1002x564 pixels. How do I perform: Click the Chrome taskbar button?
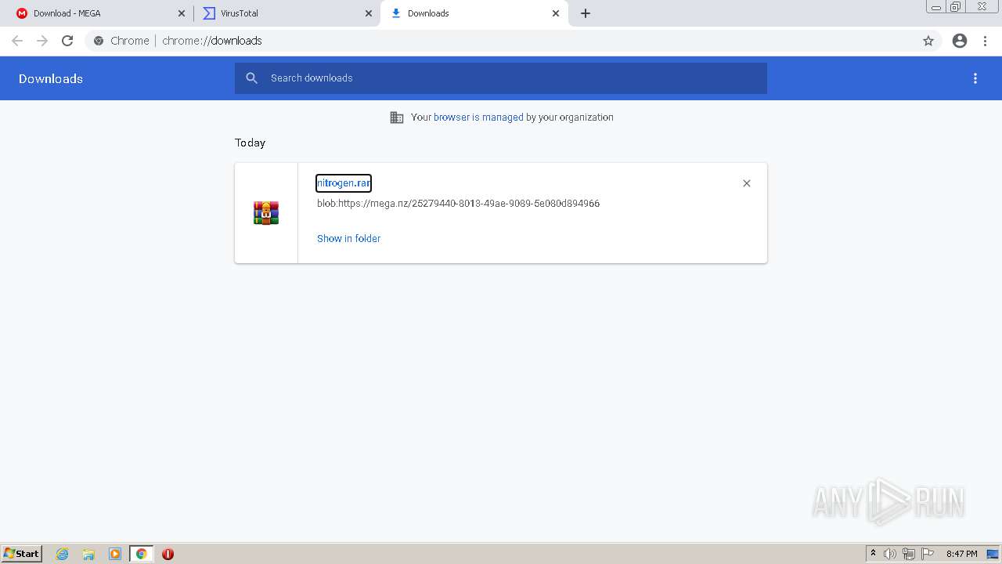coord(141,554)
